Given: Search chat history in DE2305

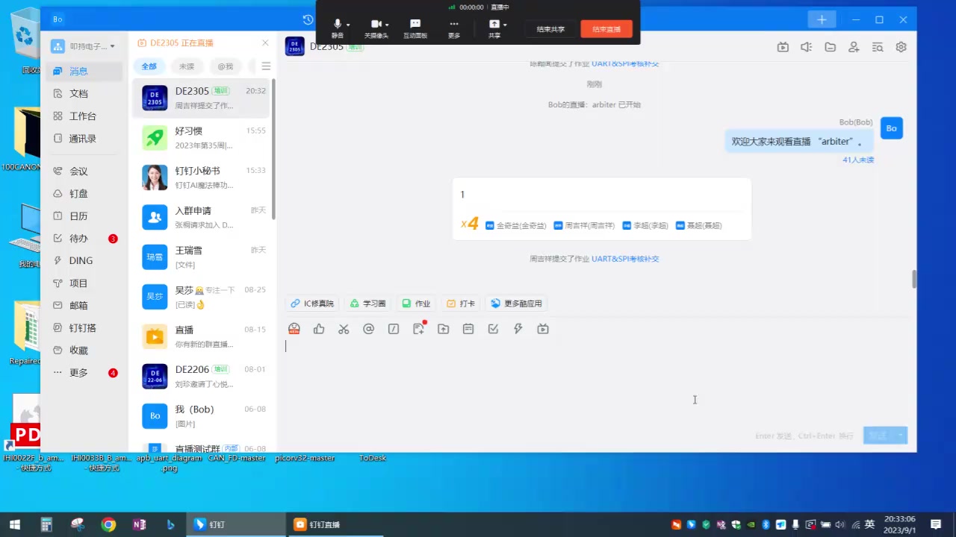Looking at the screenshot, I should pyautogui.click(x=878, y=47).
